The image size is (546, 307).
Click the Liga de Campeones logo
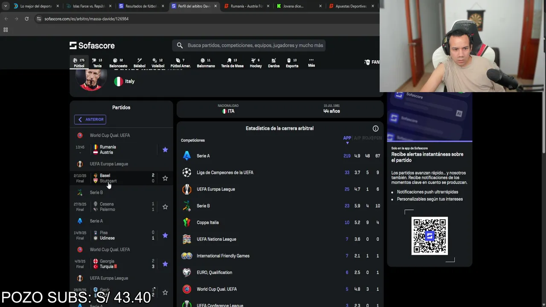187,172
